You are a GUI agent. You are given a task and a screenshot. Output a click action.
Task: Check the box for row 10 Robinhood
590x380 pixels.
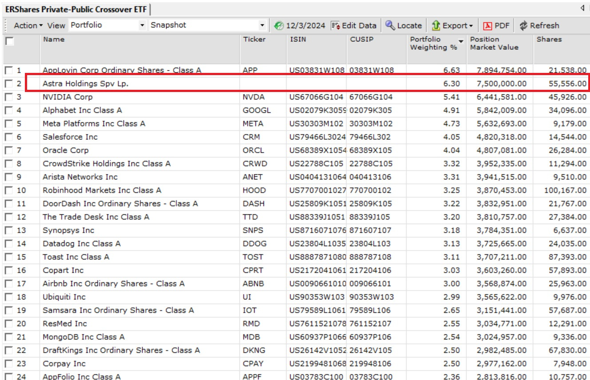pos(9,190)
